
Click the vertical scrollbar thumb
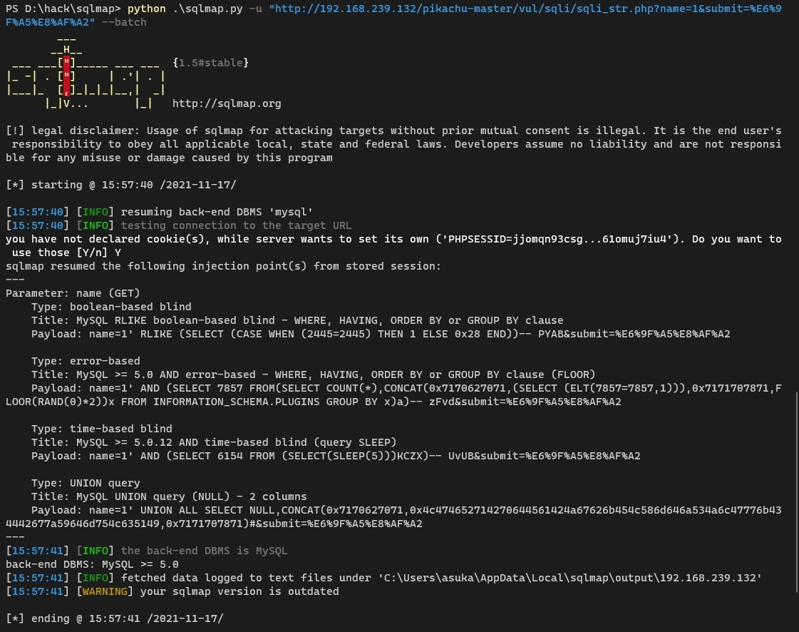point(796,491)
